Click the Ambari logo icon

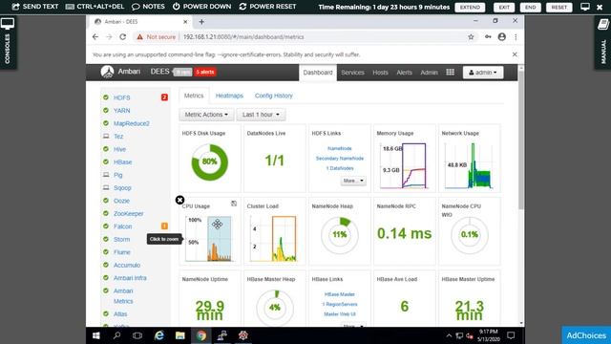coord(107,72)
